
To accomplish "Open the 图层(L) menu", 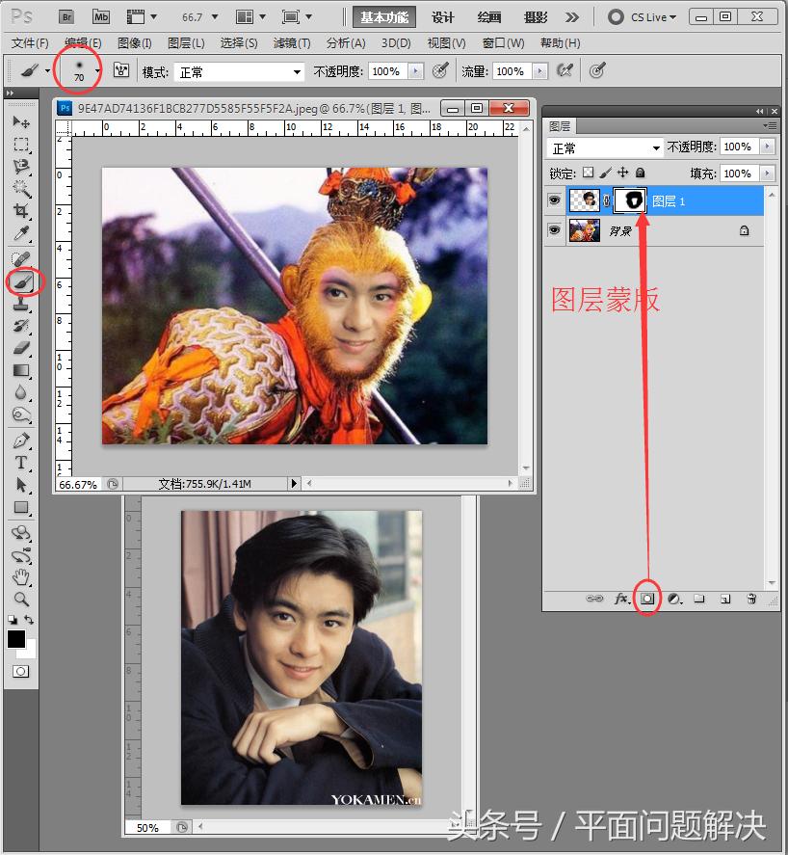I will pyautogui.click(x=186, y=43).
